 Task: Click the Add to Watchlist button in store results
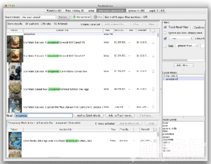(x=115, y=24)
